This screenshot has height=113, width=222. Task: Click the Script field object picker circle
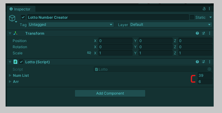pyautogui.click(x=209, y=69)
